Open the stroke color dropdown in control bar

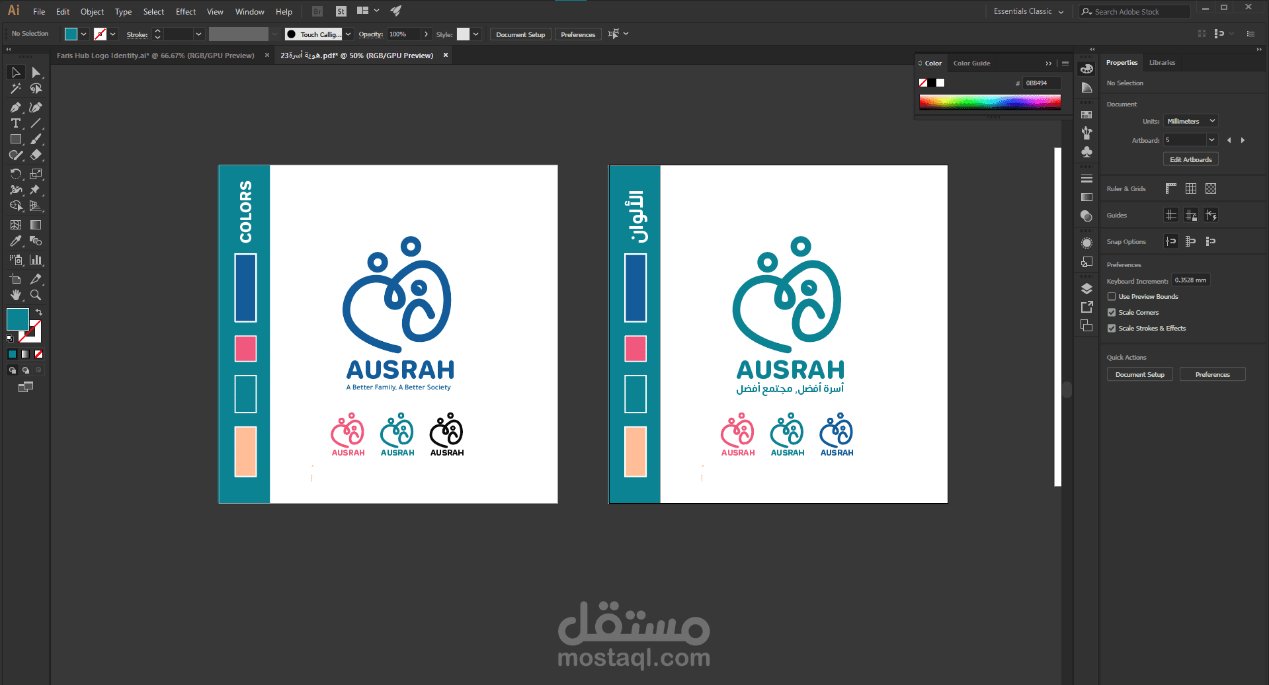coord(113,34)
